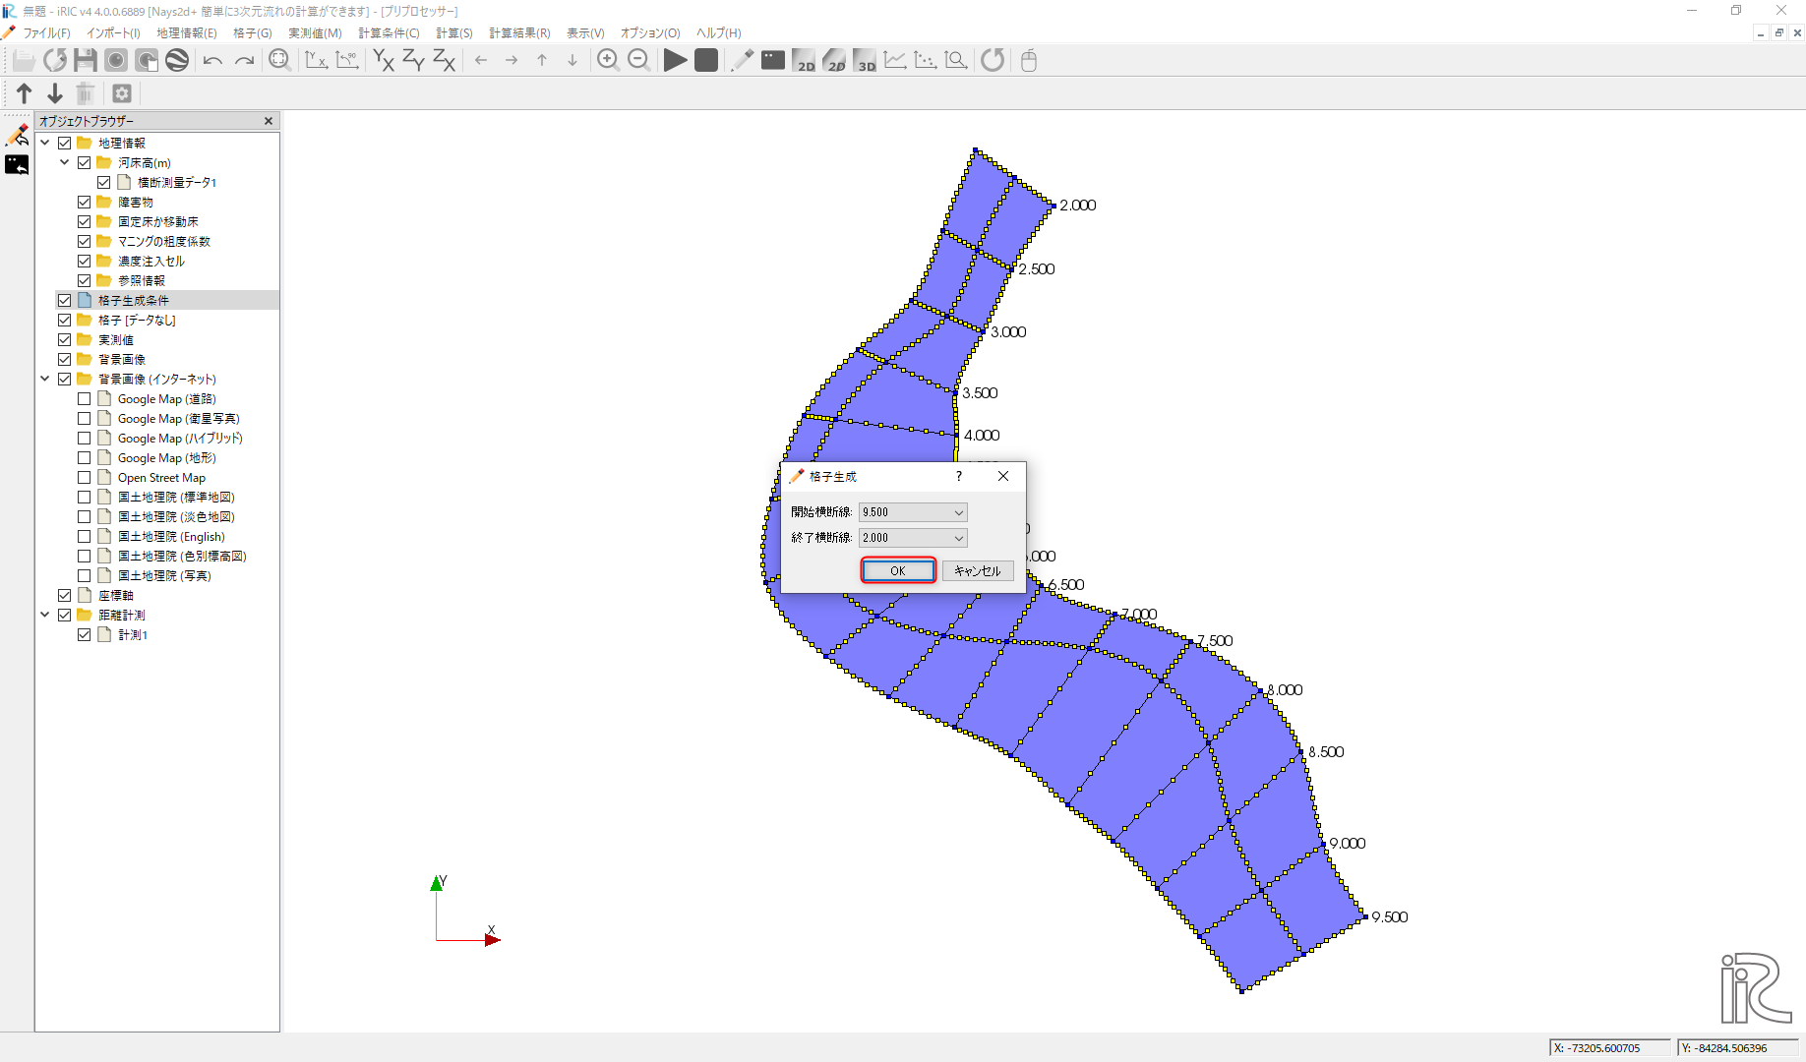Click the reset rotation axes icon
The height and width of the screenshot is (1062, 1806).
[317, 60]
